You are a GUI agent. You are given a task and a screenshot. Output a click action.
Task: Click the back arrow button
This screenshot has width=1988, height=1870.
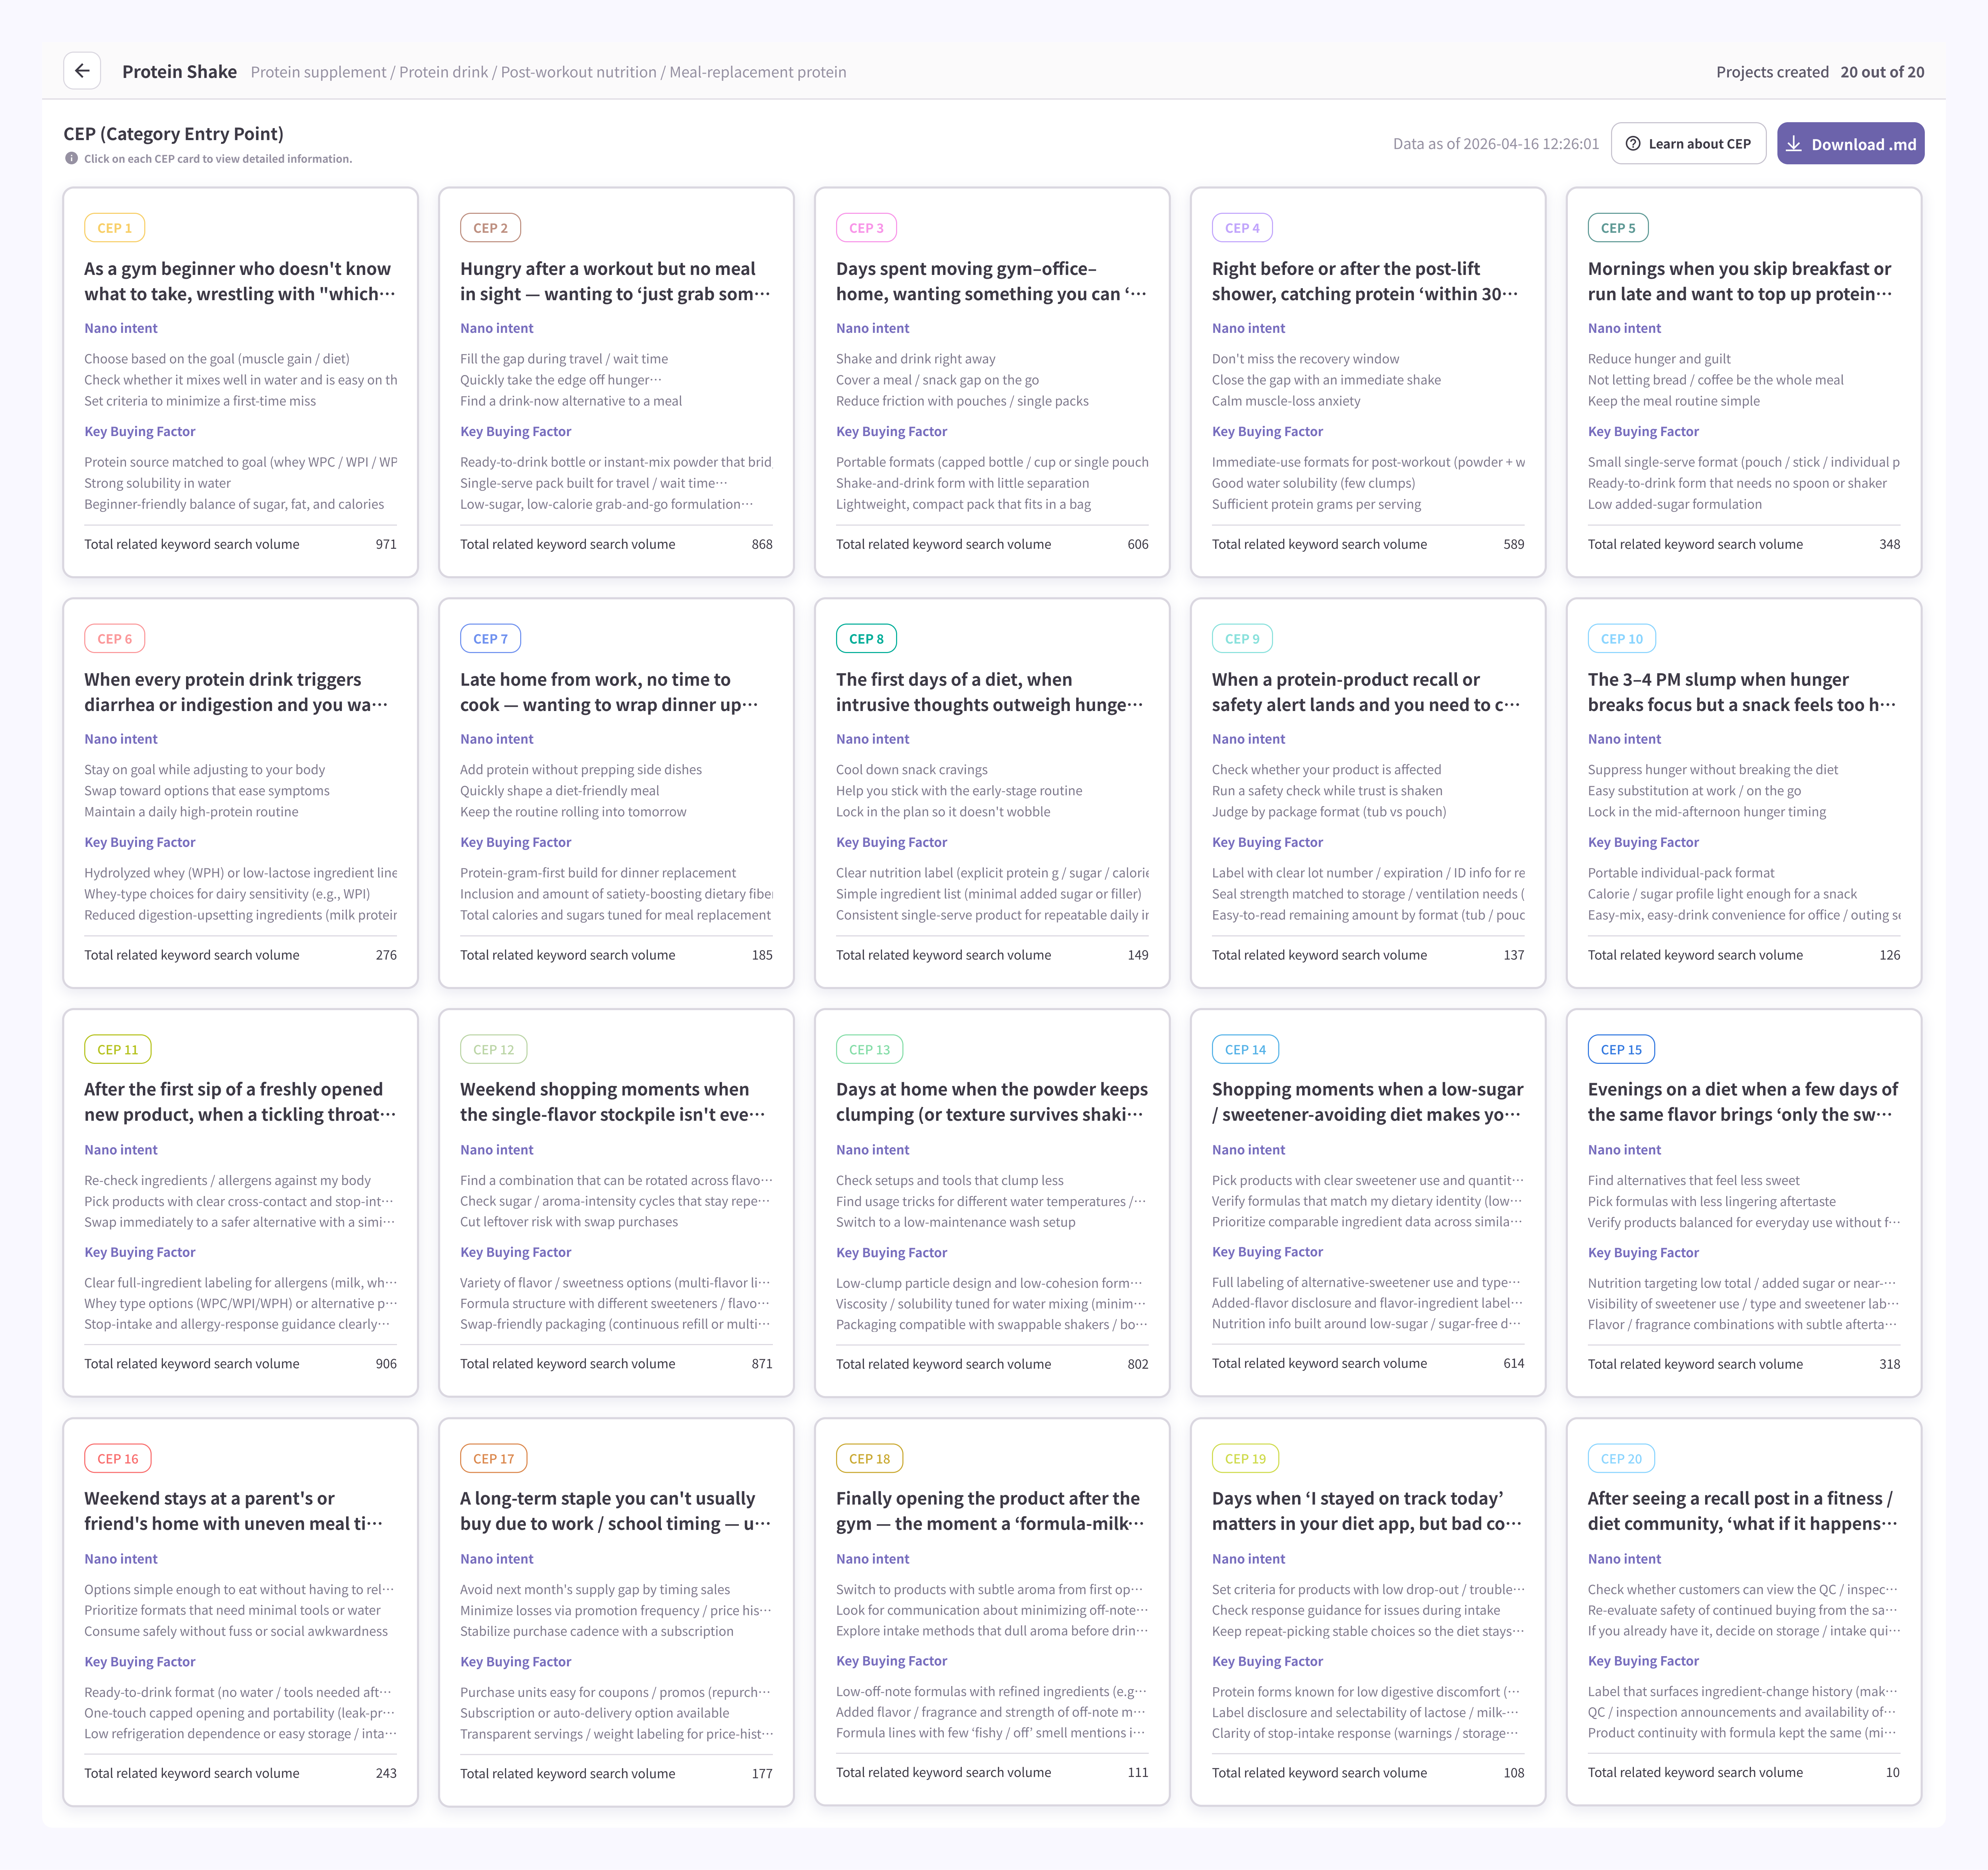[82, 71]
